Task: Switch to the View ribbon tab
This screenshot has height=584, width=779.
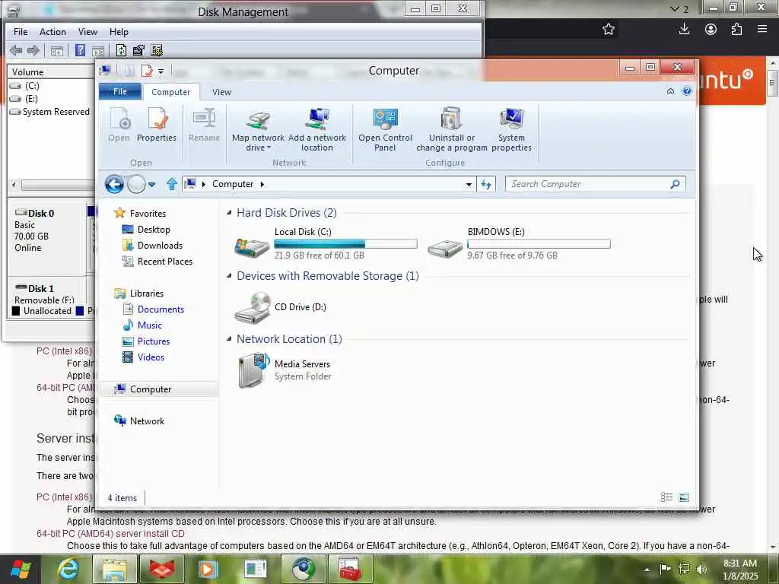Action: (x=221, y=92)
